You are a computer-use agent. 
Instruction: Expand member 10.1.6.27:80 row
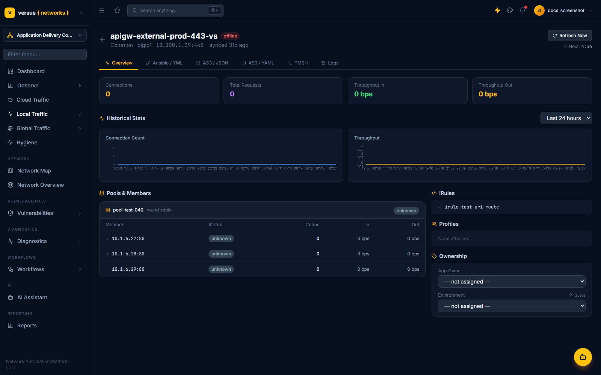tap(262, 238)
